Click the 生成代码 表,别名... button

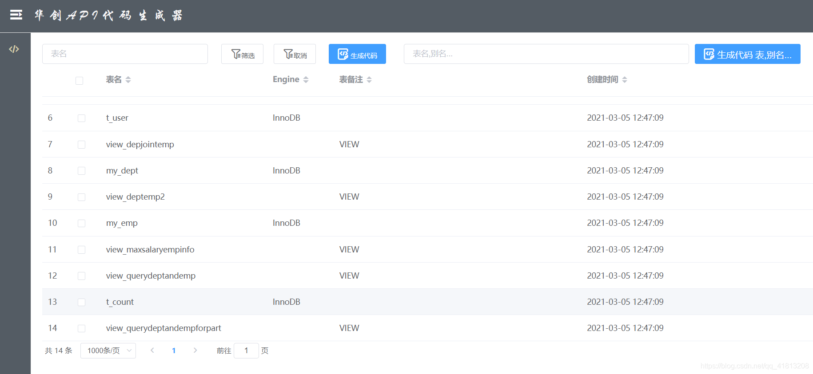click(748, 54)
